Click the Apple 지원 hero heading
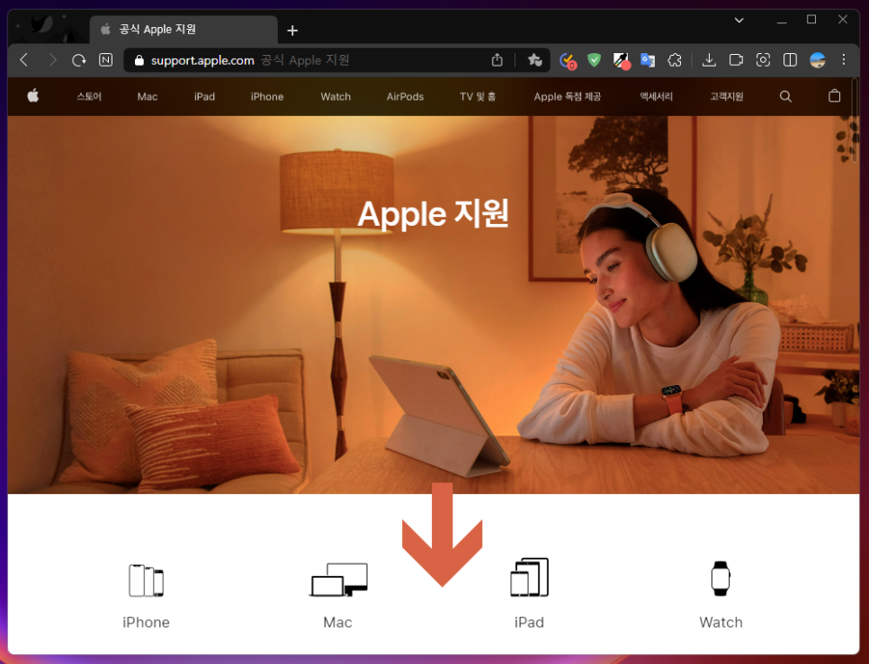This screenshot has width=869, height=664. (x=433, y=214)
